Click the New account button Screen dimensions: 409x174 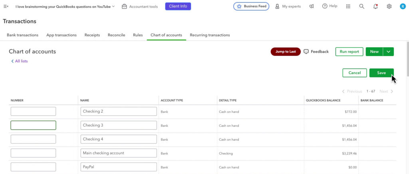point(374,51)
